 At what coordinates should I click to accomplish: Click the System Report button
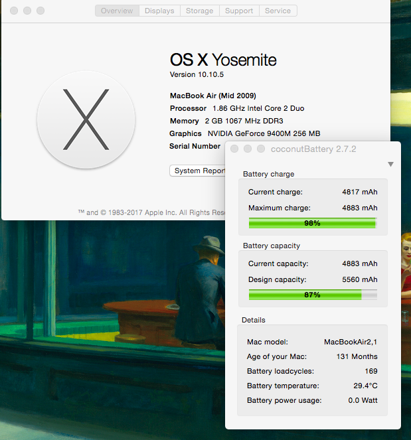pyautogui.click(x=198, y=171)
